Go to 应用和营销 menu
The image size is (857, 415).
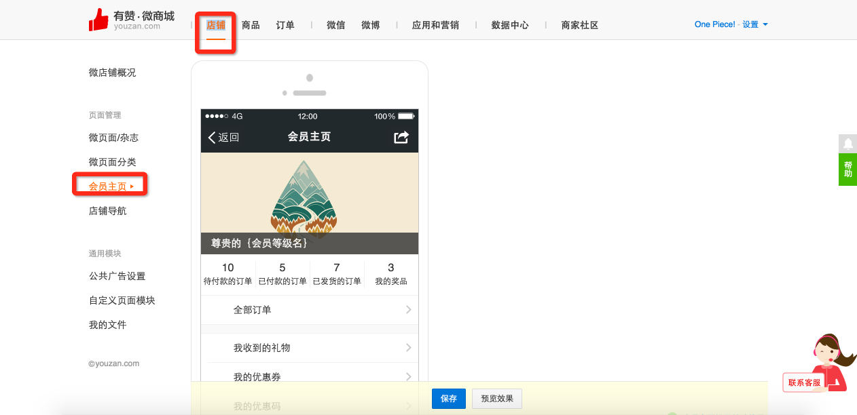[435, 25]
